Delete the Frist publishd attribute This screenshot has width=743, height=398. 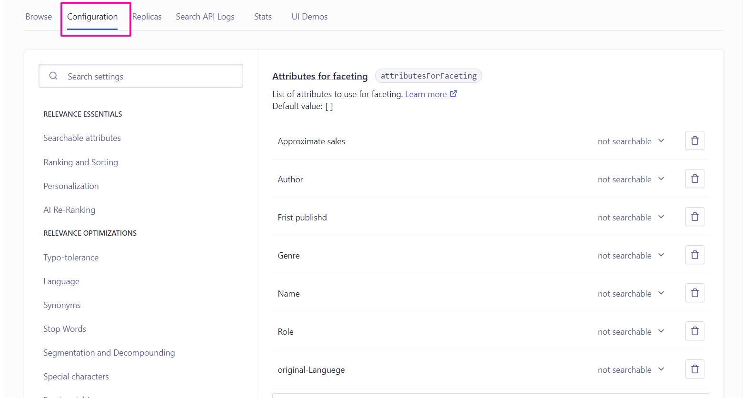click(x=694, y=217)
